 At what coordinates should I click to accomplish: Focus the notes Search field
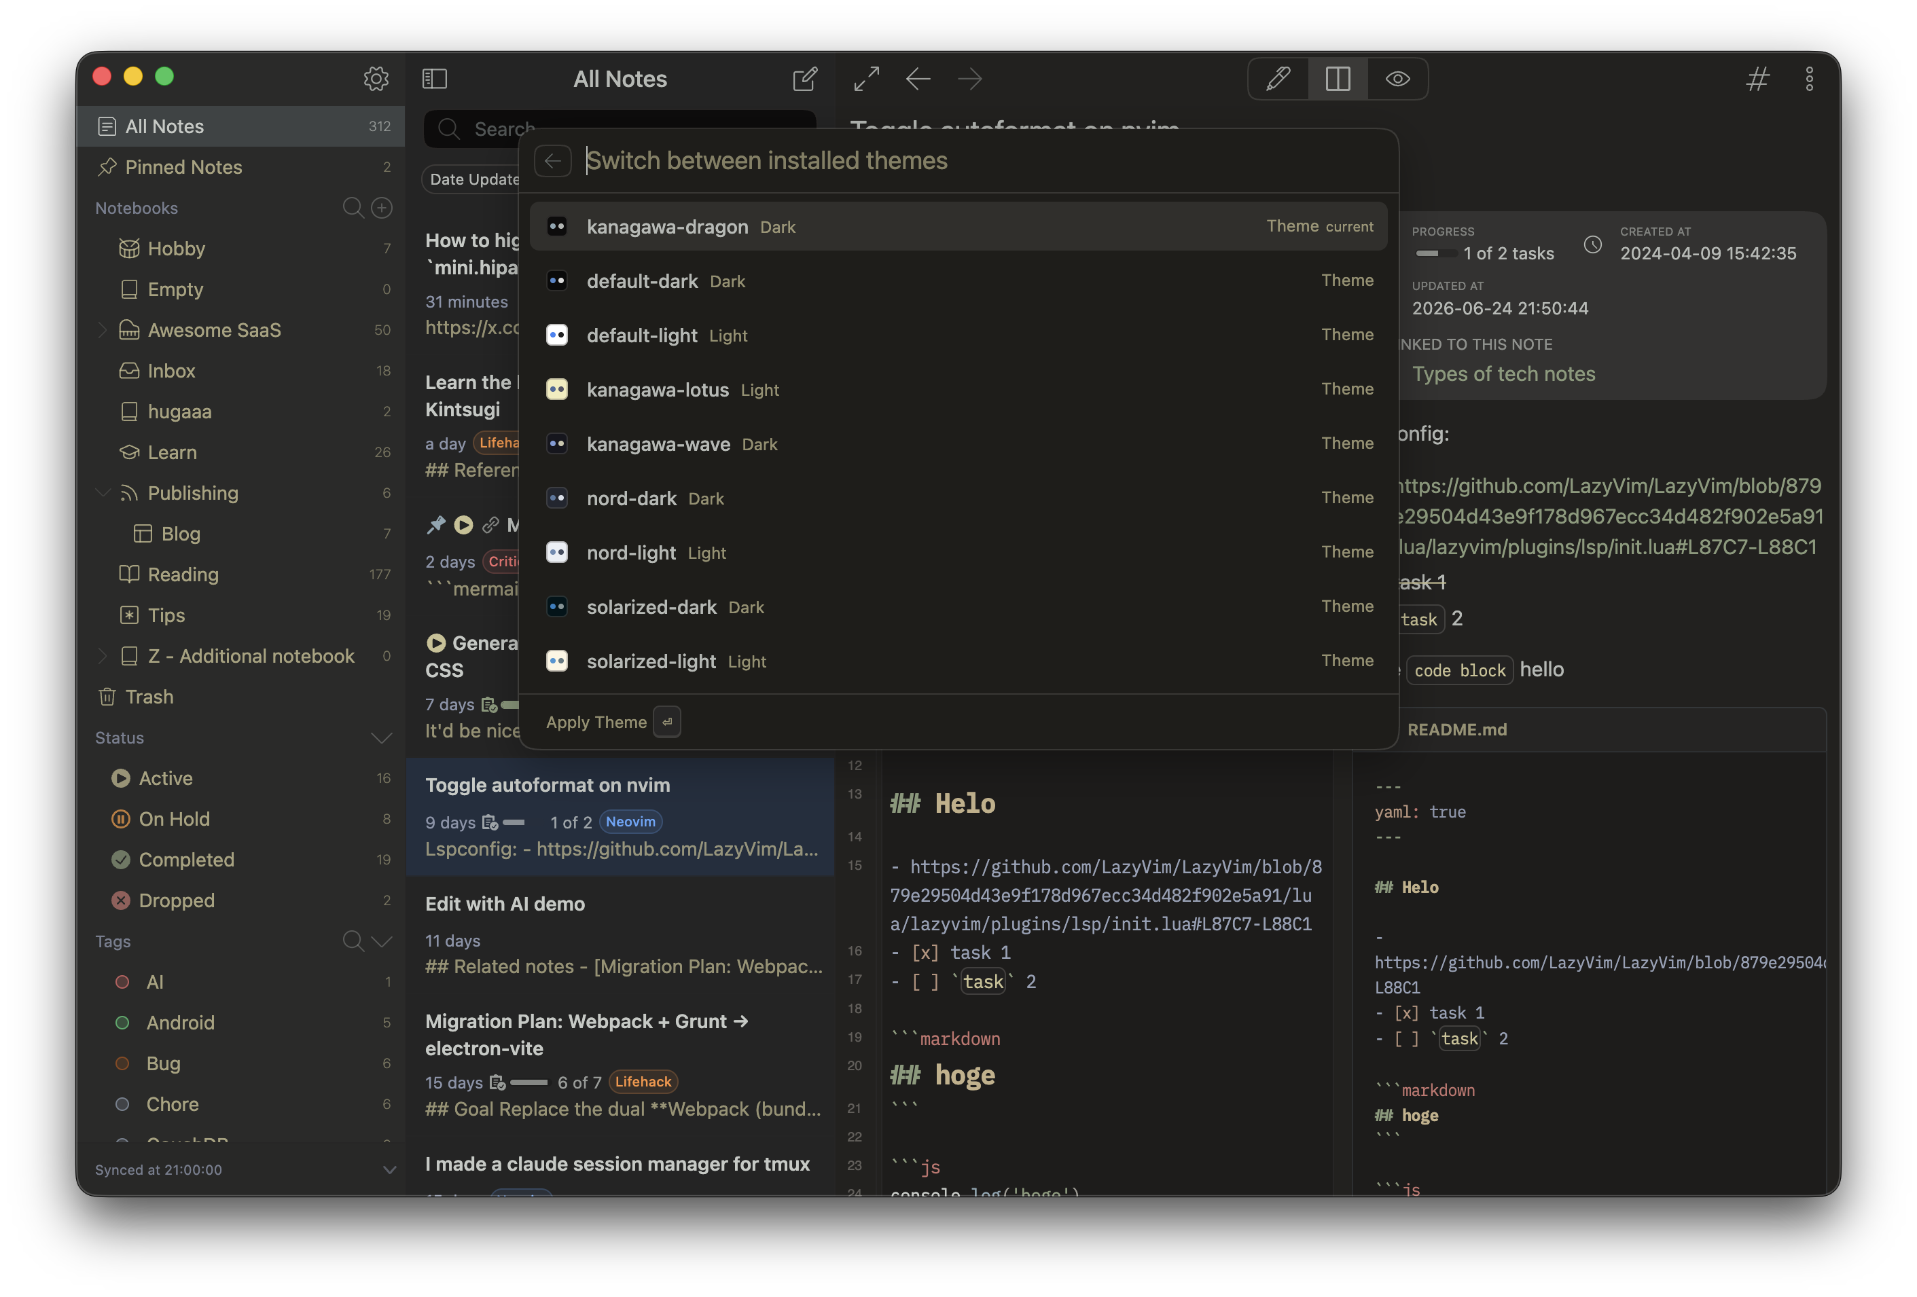(620, 128)
